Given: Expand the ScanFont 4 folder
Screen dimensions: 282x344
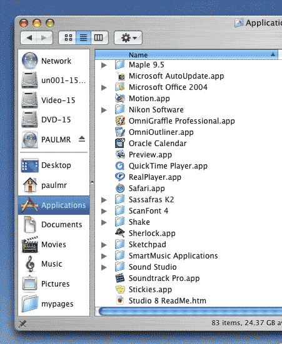Looking at the screenshot, I should (104, 211).
